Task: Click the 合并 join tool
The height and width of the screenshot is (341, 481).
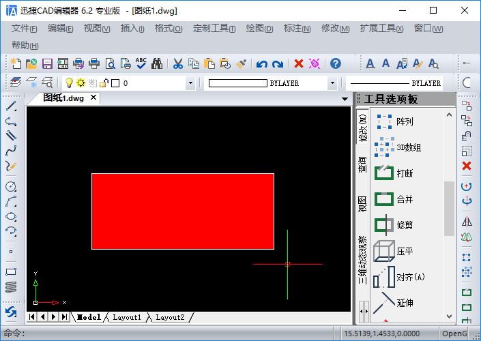Action: [394, 199]
